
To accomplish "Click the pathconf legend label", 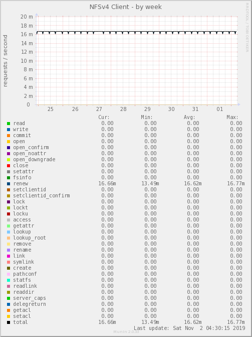I will pos(25,274).
